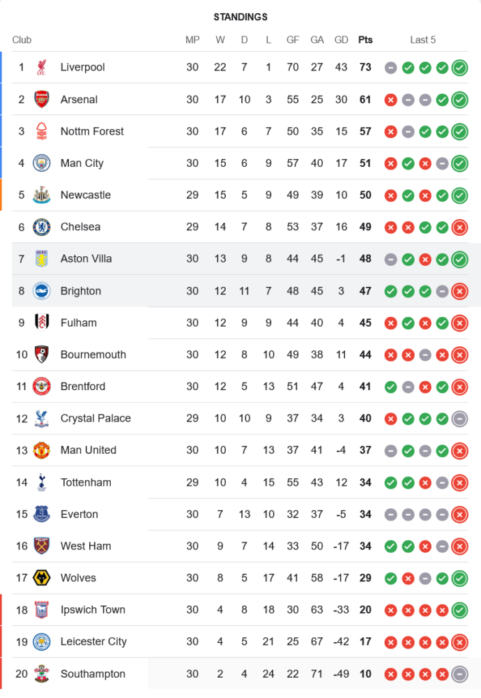Screen dimensions: 481x698
Task: Open the Aston Villa team link
Action: click(86, 259)
